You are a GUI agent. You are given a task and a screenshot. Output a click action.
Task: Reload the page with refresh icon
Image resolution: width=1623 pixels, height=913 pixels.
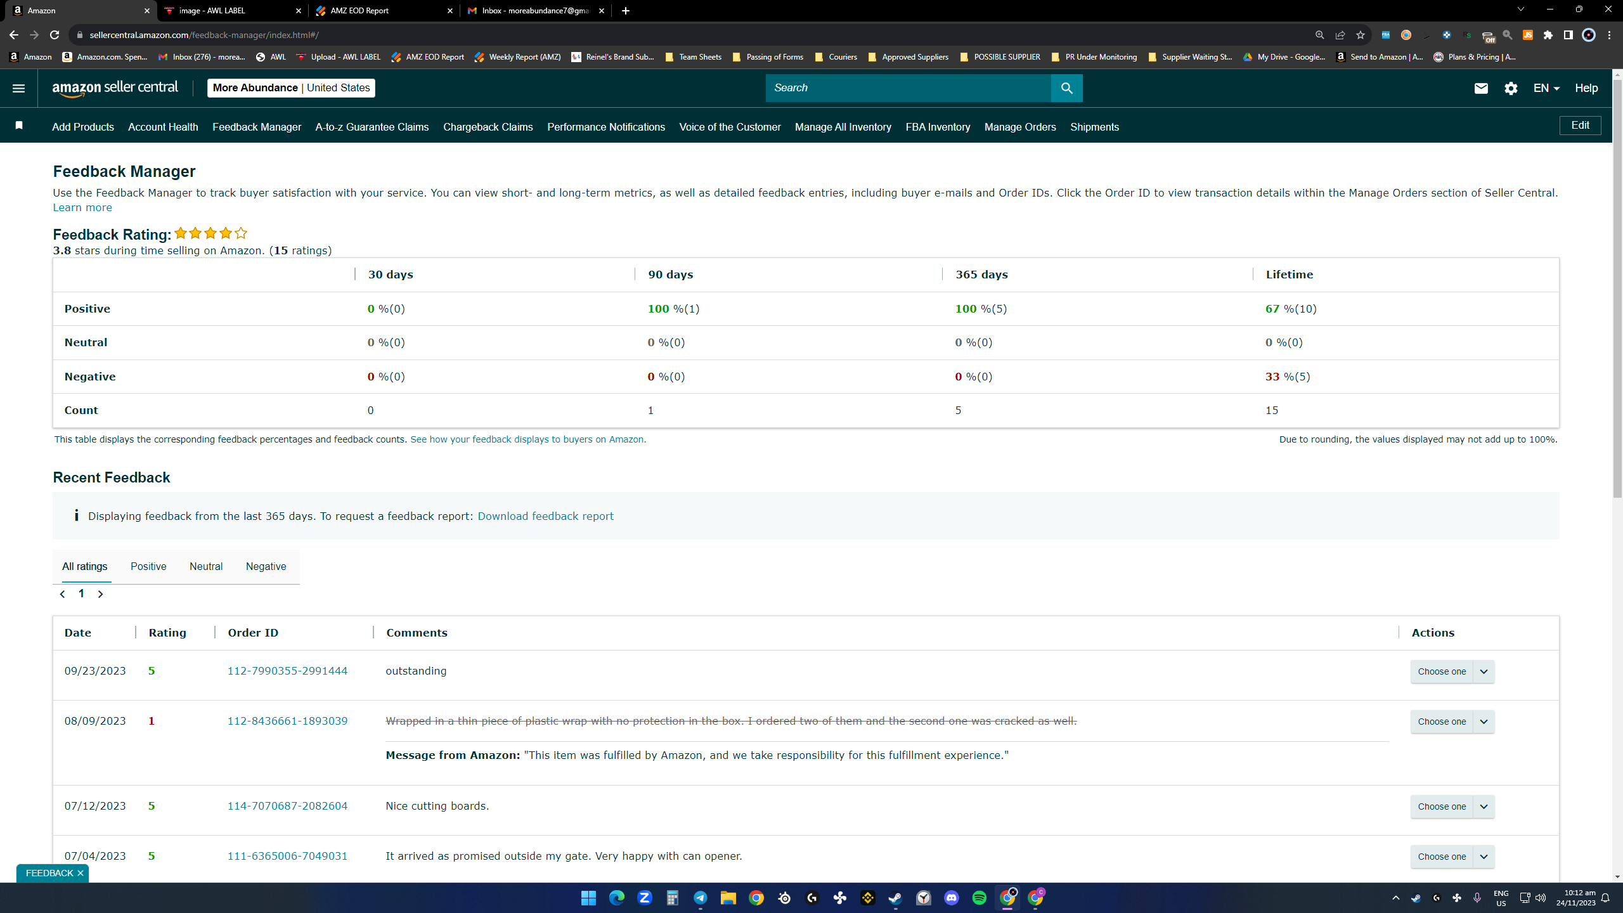tap(55, 35)
